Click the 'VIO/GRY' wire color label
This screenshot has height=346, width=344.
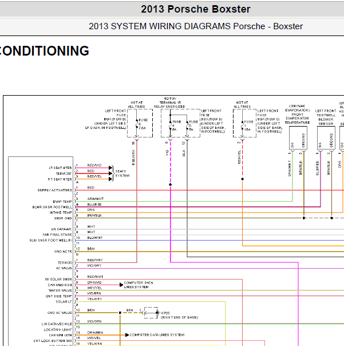pyautogui.click(x=94, y=266)
